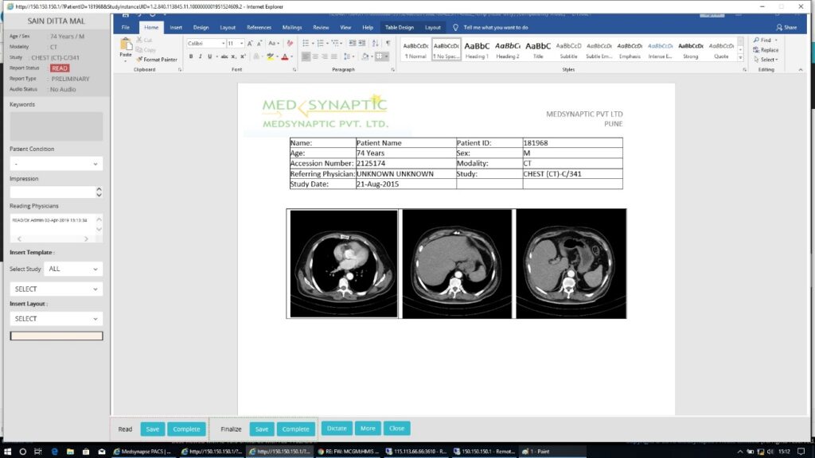Switch to the References ribbon tab
The height and width of the screenshot is (458, 815).
[x=259, y=27]
